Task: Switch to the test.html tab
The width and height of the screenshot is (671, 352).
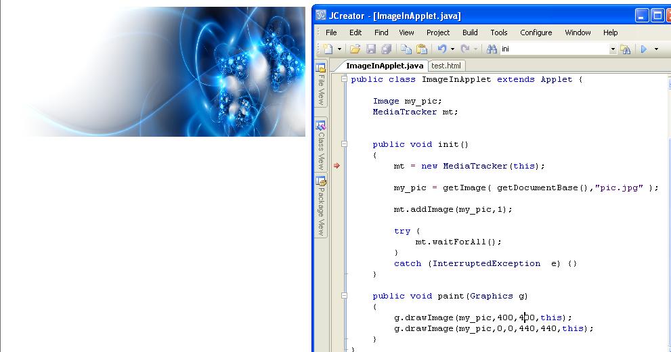Action: (x=446, y=66)
